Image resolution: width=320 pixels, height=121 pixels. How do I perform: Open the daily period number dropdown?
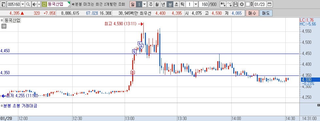click(144, 4)
